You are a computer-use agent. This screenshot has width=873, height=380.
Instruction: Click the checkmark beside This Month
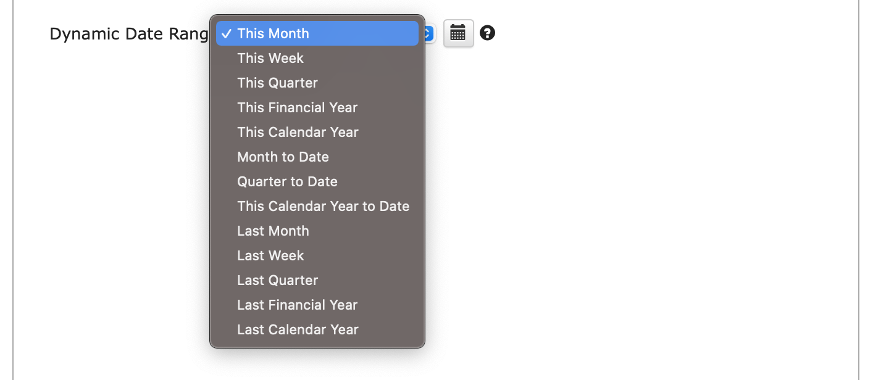pyautogui.click(x=226, y=33)
